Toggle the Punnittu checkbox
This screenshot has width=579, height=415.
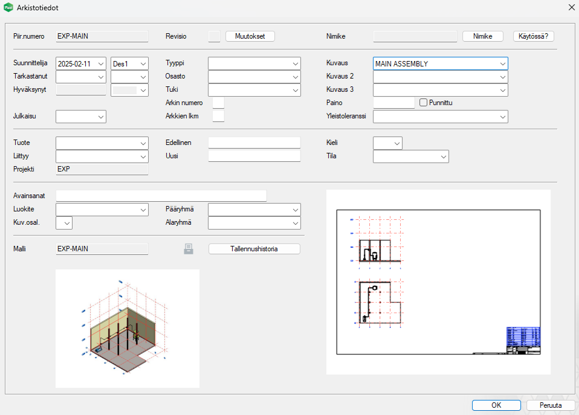[x=423, y=103]
